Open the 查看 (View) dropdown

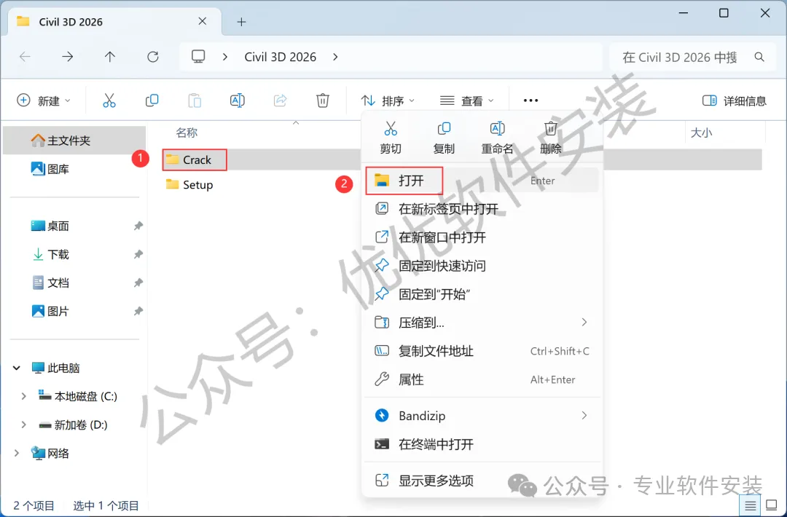coord(467,100)
